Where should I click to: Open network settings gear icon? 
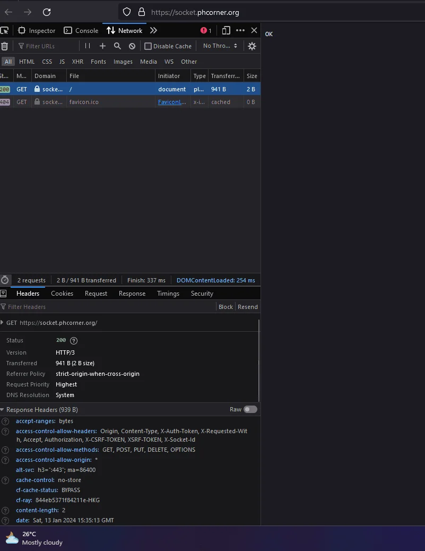tap(252, 46)
